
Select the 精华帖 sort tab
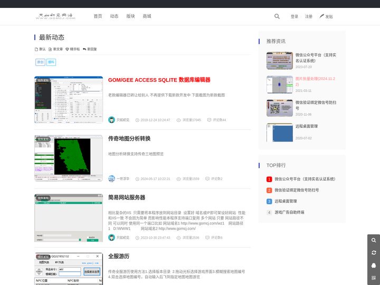pos(73,49)
